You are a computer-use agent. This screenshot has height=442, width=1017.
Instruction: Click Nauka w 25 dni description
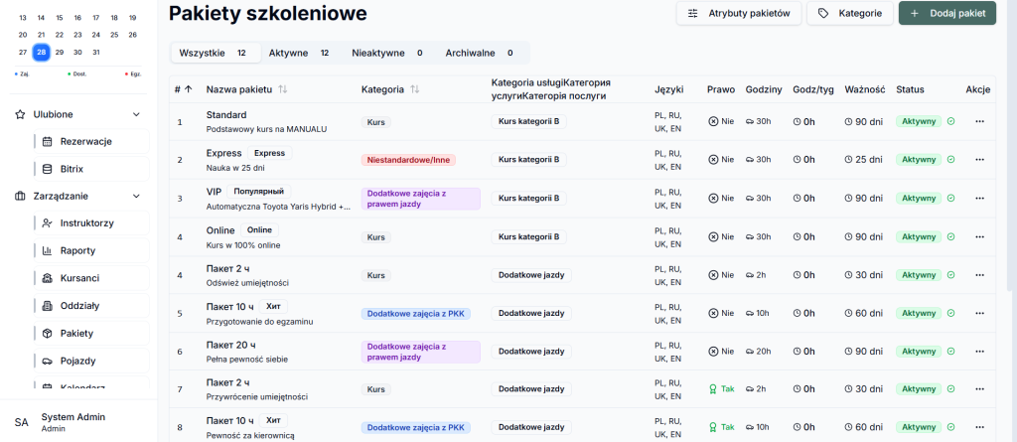(x=234, y=168)
